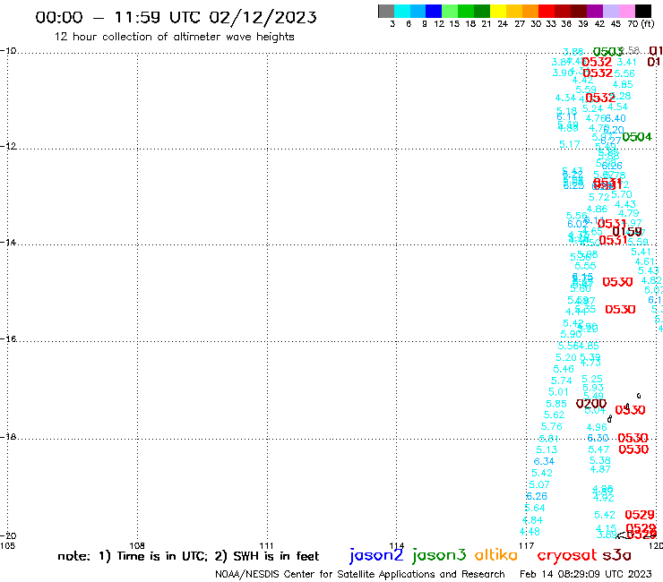Click the wave height value '4.34'

point(565,98)
